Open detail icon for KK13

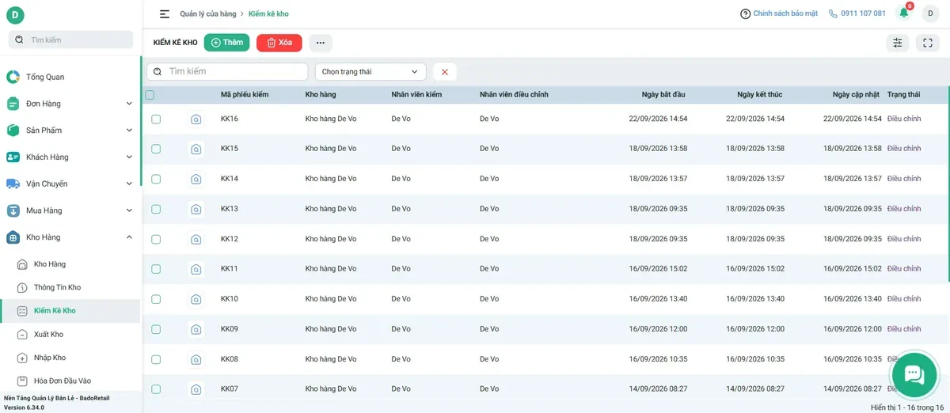(x=196, y=209)
